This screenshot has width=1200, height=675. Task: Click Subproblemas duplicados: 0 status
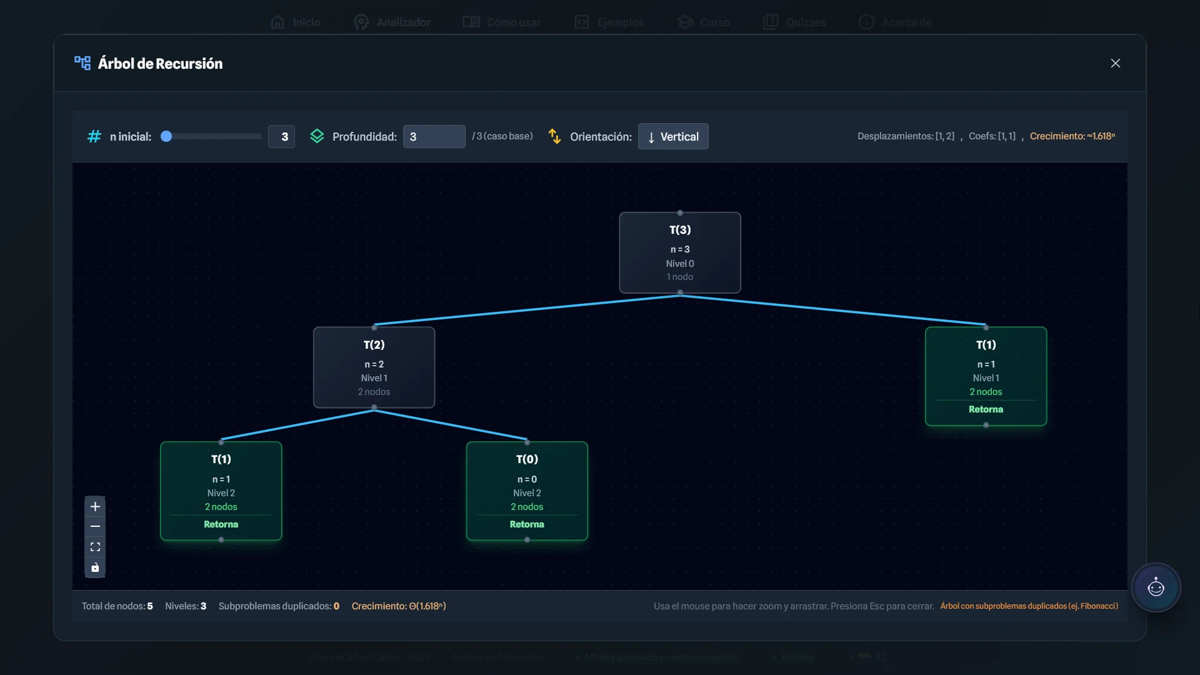coord(279,606)
